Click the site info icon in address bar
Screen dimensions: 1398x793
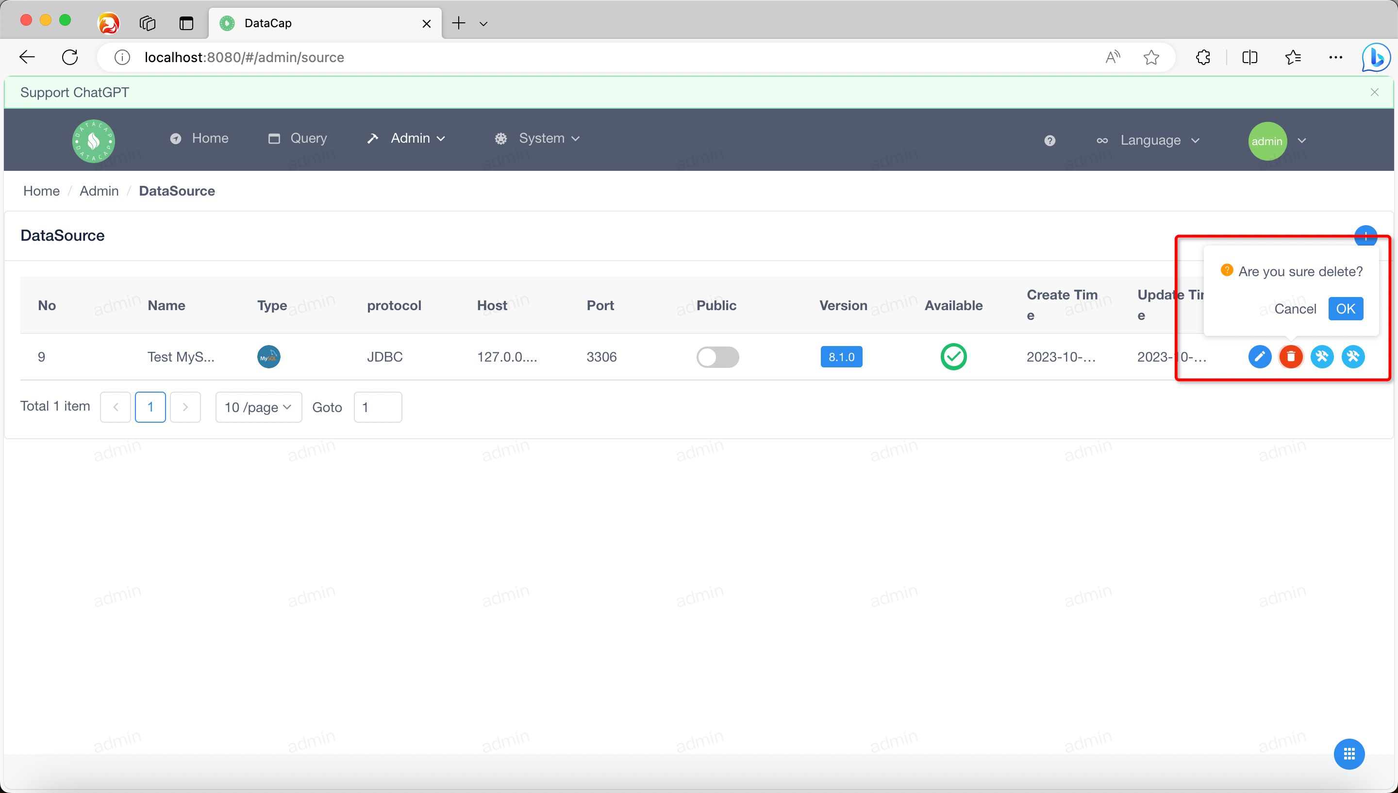coord(122,57)
